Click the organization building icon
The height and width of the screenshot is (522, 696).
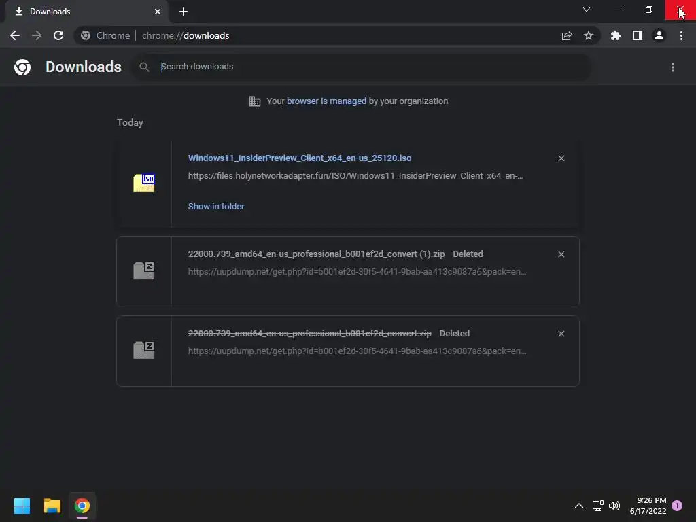click(x=255, y=101)
